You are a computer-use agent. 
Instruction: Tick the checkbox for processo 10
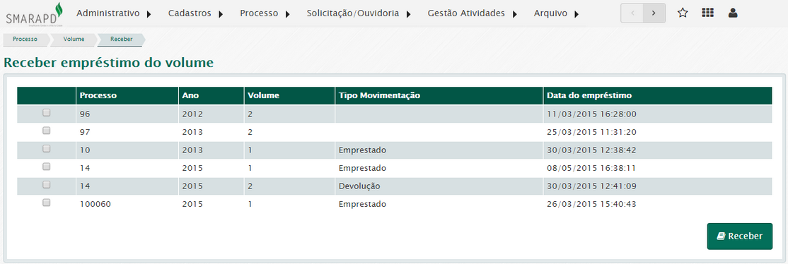[46, 148]
